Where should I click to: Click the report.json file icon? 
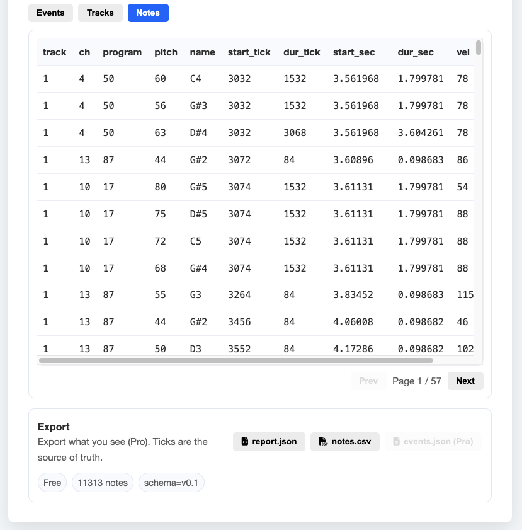244,442
